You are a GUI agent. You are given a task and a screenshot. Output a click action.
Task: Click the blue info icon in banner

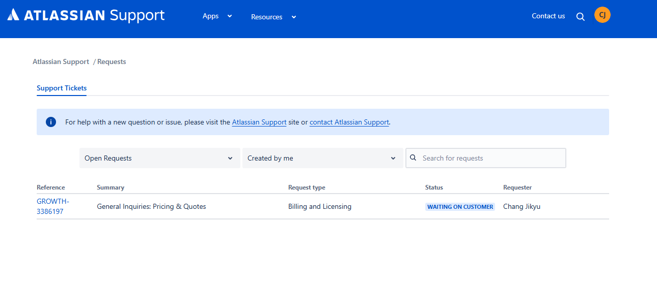point(51,122)
